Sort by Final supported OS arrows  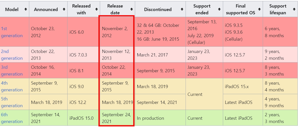[259, 9]
